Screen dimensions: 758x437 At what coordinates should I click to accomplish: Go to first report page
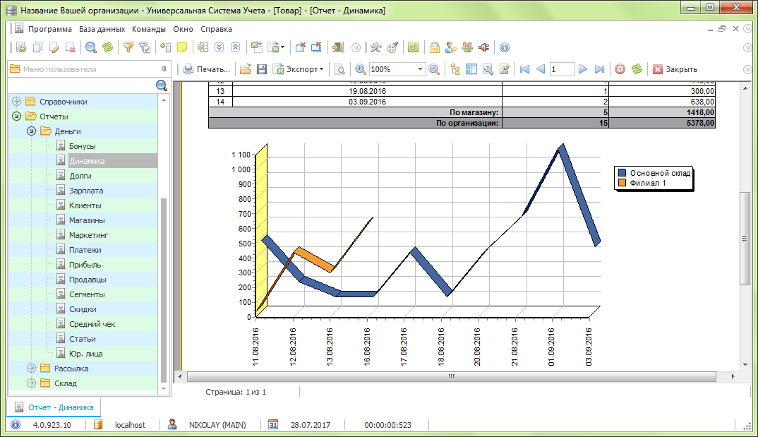click(524, 69)
